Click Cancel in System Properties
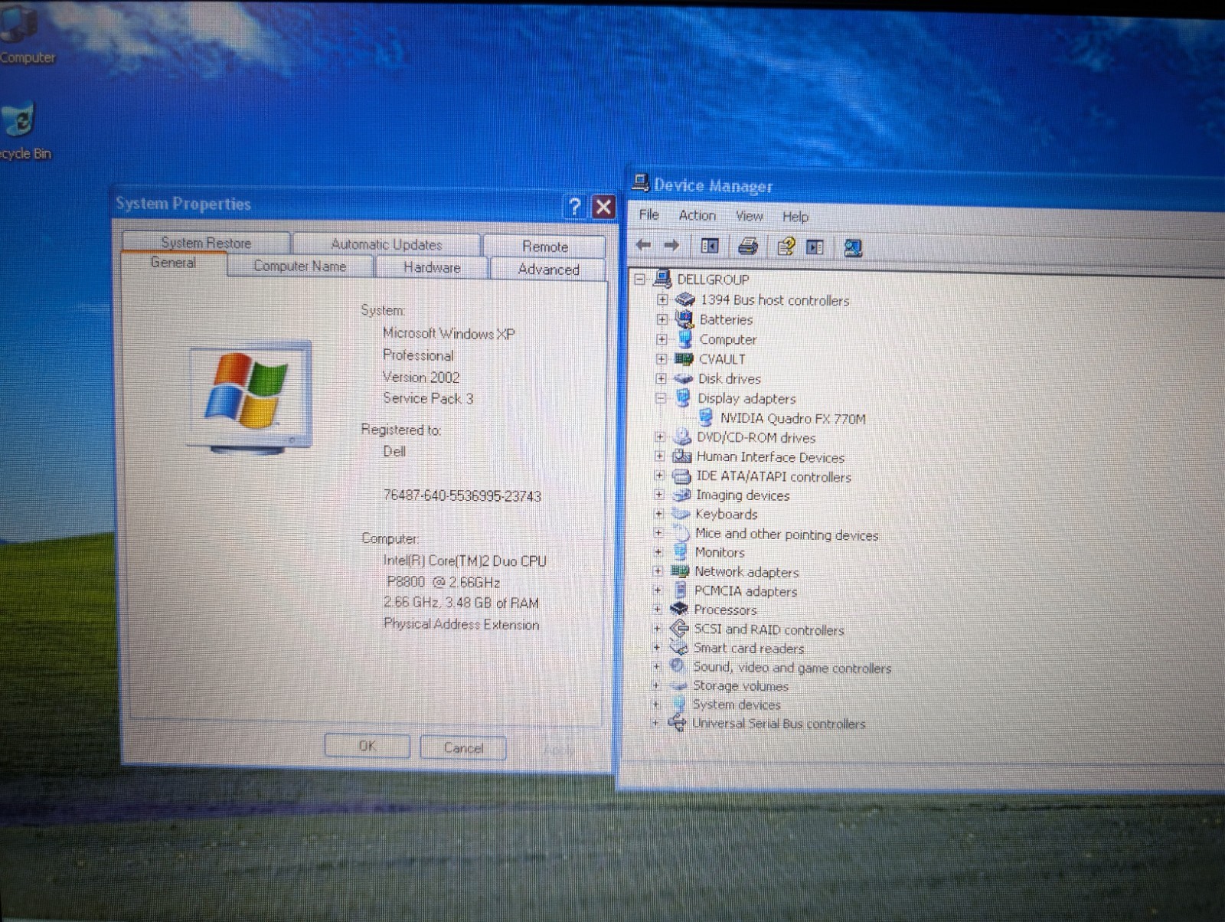 [x=463, y=747]
